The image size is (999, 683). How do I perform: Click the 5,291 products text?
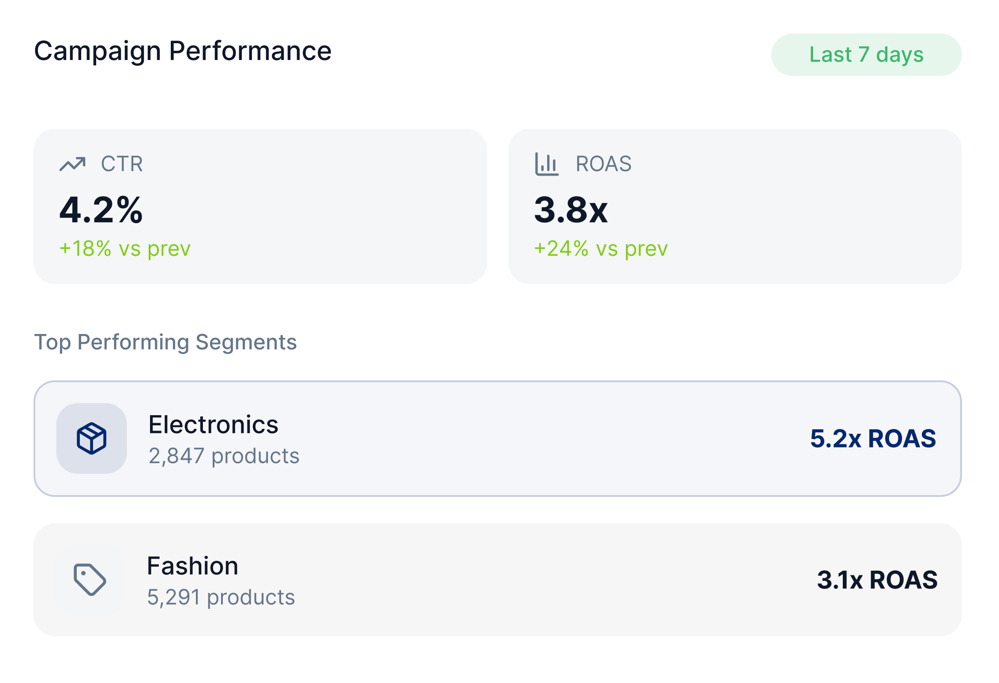tap(221, 597)
